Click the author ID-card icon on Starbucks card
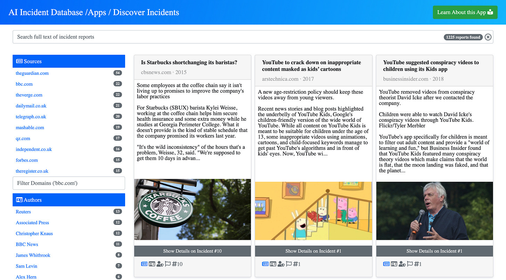The image size is (506, 280). [x=152, y=264]
